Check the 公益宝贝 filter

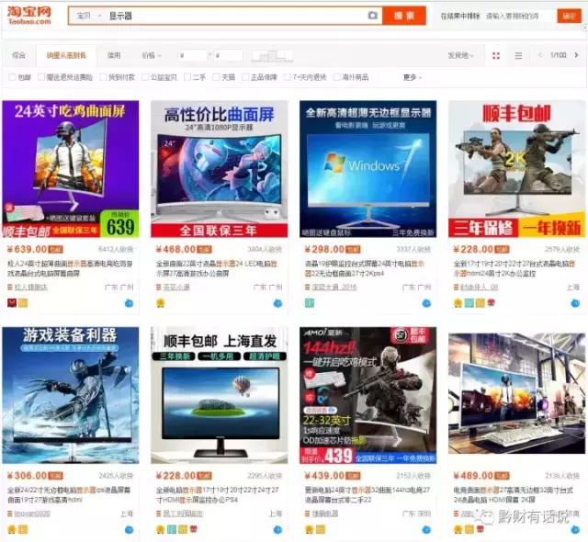pyautogui.click(x=145, y=77)
